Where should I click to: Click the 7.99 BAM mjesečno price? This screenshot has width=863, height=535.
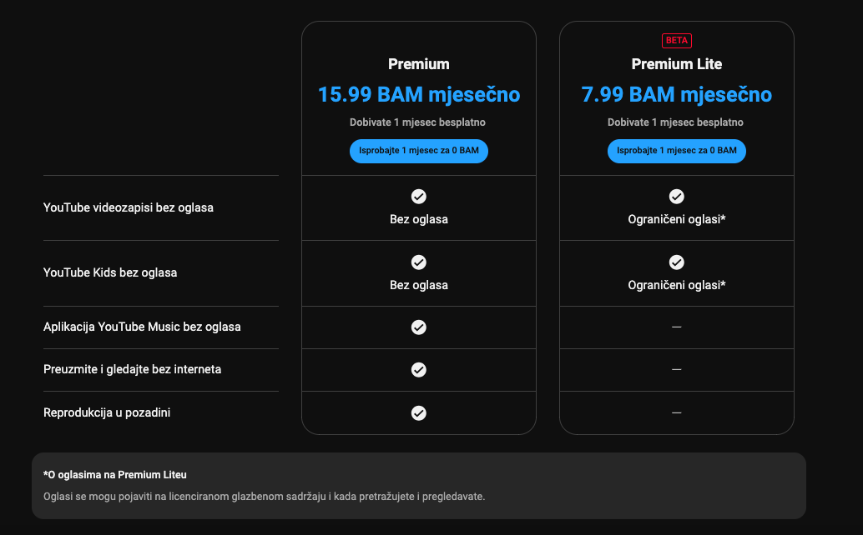click(676, 94)
